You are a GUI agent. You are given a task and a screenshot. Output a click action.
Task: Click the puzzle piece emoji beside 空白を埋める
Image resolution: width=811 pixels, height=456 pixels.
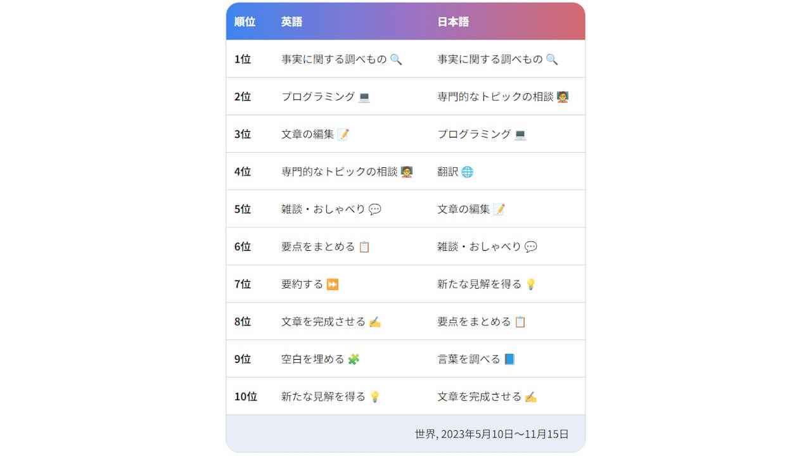(354, 359)
